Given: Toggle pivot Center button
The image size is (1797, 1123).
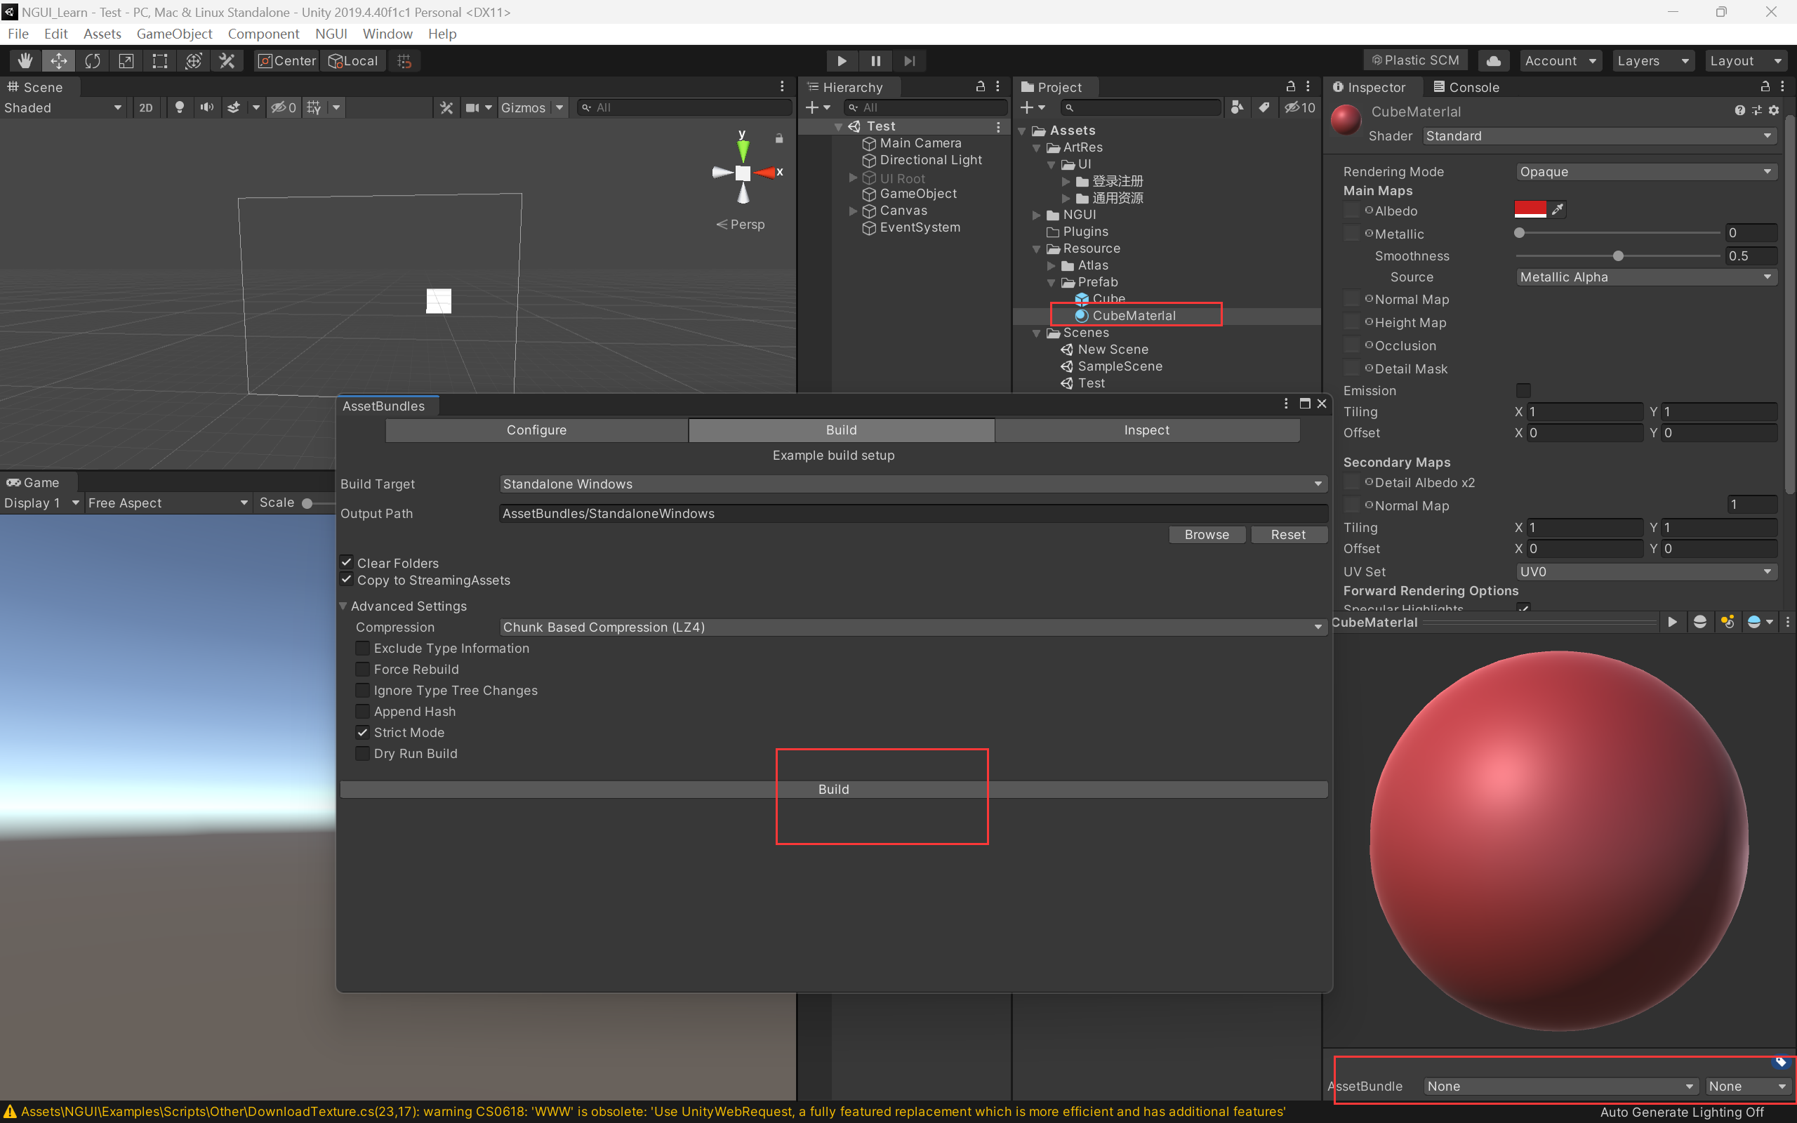Looking at the screenshot, I should (286, 61).
